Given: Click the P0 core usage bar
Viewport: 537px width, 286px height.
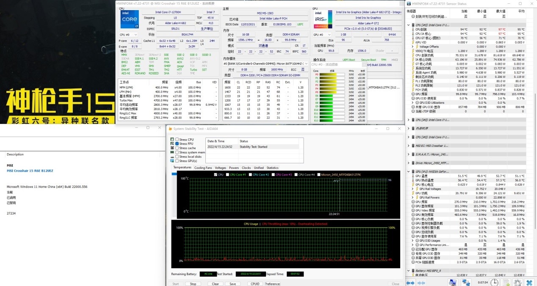Looking at the screenshot, I should tap(332, 74).
